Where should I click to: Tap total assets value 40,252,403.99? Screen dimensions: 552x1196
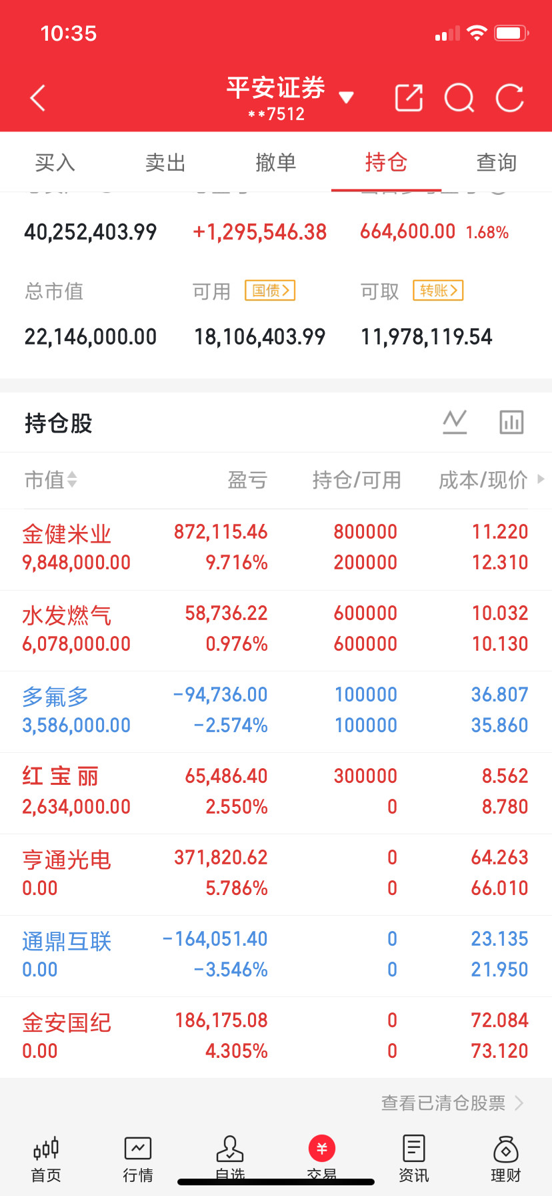91,232
